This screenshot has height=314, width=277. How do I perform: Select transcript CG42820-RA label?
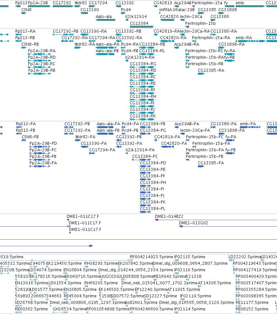[173, 37]
